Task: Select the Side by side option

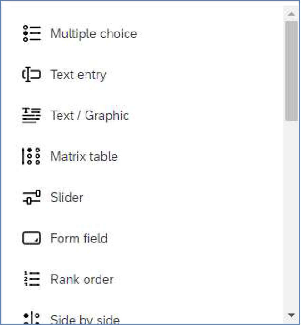Action: (85, 319)
